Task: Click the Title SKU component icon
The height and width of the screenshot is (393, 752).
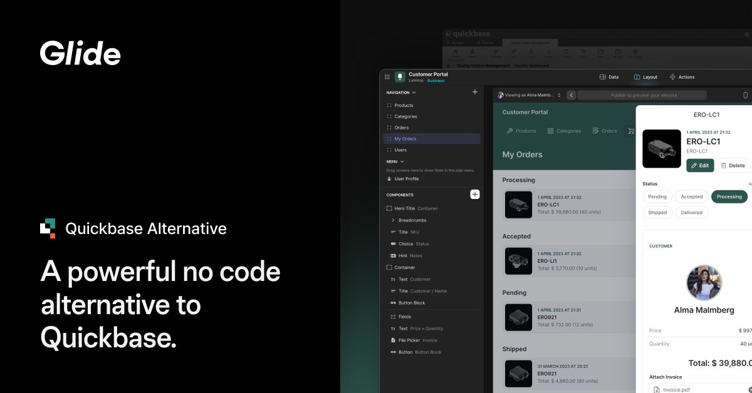Action: (x=393, y=232)
